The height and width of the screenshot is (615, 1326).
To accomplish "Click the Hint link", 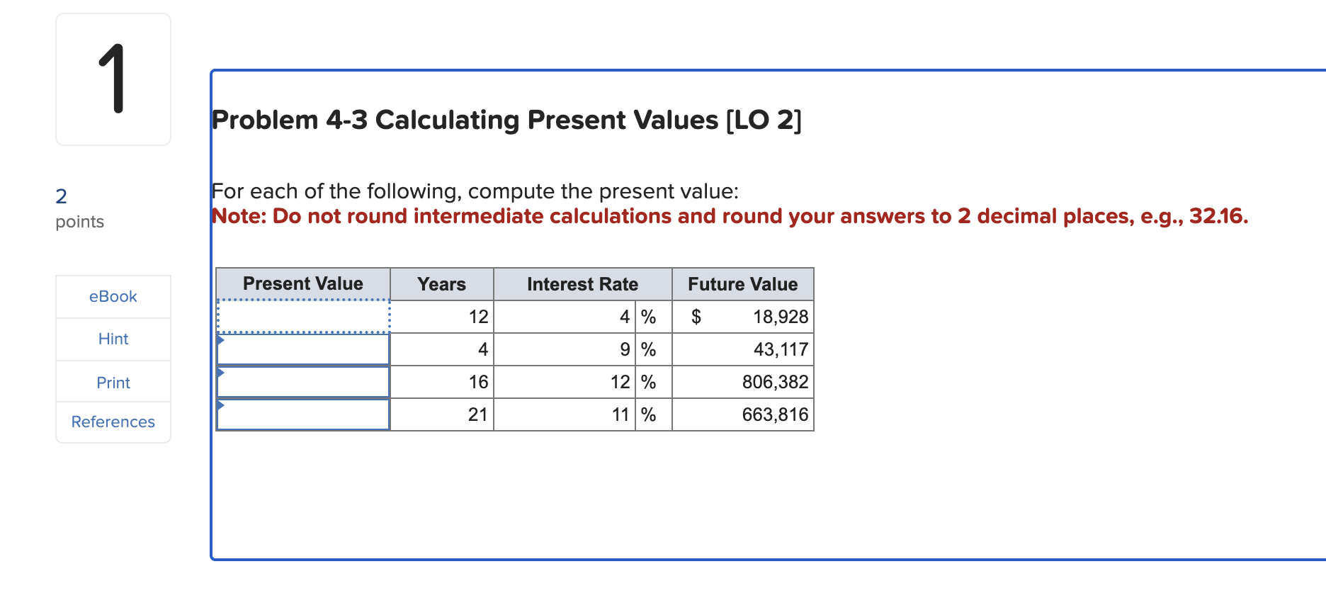I will [x=113, y=339].
